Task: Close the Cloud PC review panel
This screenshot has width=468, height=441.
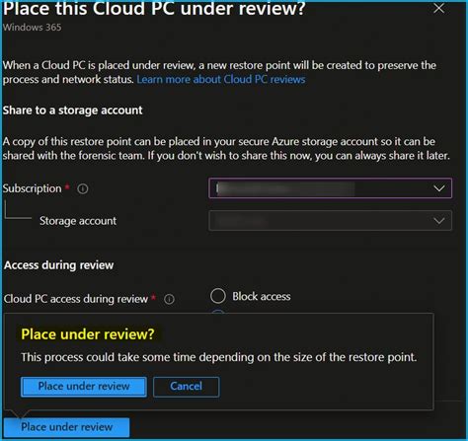Action: click(438, 8)
